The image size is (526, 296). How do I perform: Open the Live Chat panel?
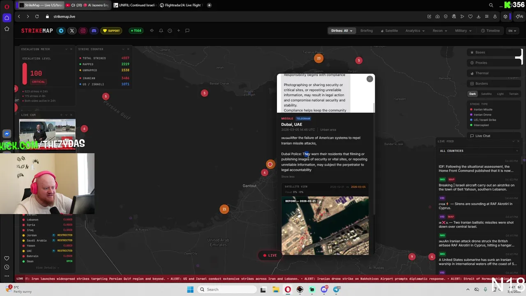click(x=494, y=136)
